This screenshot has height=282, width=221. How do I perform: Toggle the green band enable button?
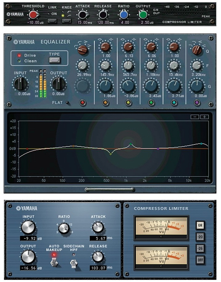(x=151, y=103)
